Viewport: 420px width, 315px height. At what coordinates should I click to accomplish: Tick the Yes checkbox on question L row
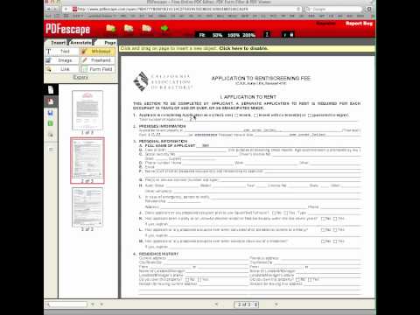coord(335,230)
